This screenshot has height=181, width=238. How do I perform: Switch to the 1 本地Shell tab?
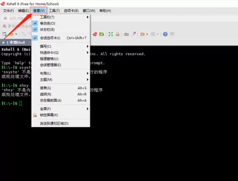[16, 42]
